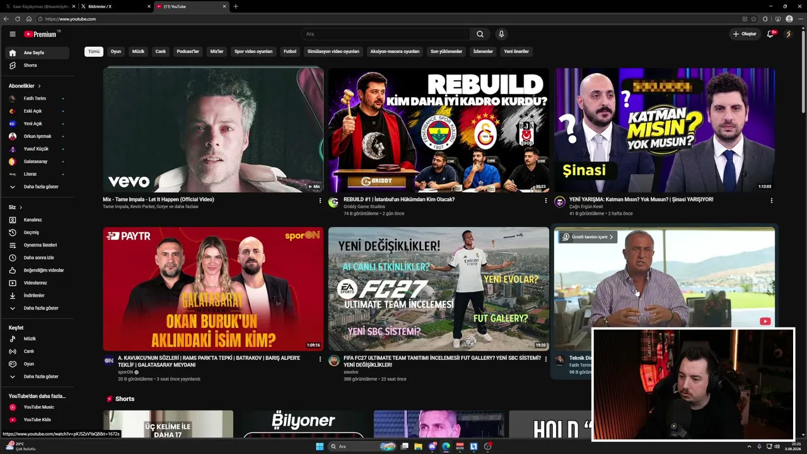Click the Oluştur create button
807x454 pixels.
(x=745, y=34)
